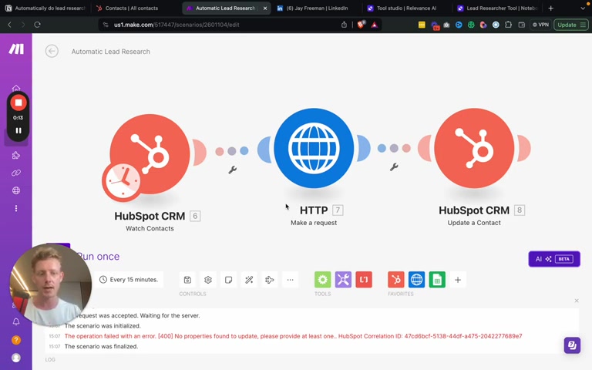
Task: Click the module number 6 badge
Action: click(195, 216)
